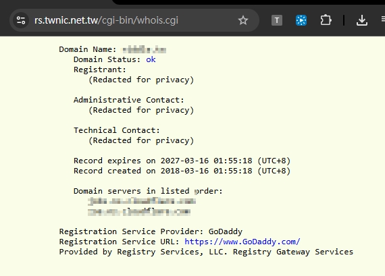Click '(Redacted for privacy)' under Registrant
Viewport: 385px width, 276px height.
click(141, 80)
